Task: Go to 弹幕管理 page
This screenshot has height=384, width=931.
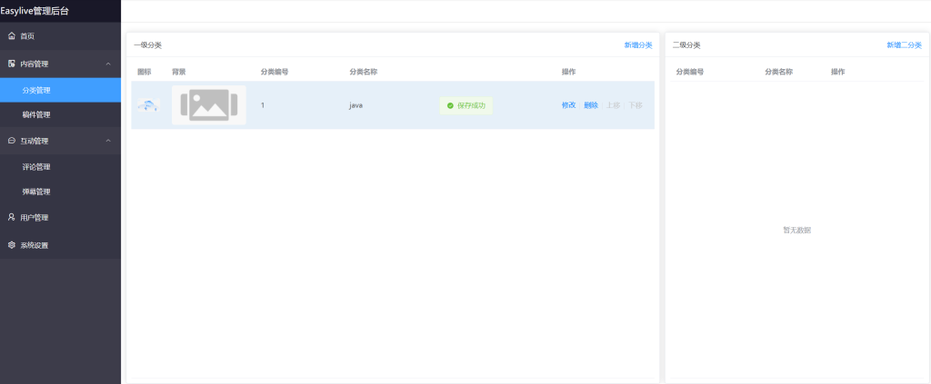Action: (36, 192)
